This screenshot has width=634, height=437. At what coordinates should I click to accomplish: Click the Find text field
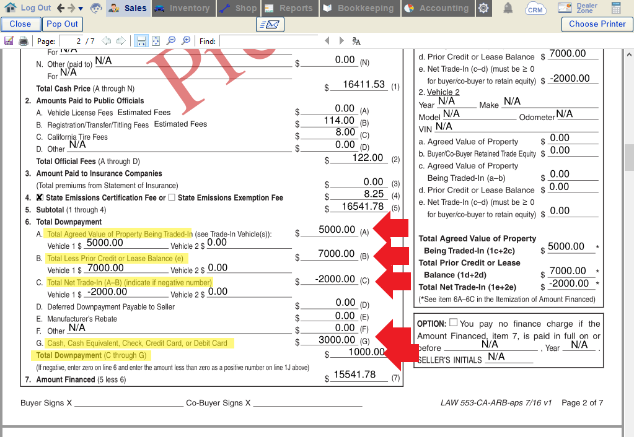pos(268,41)
